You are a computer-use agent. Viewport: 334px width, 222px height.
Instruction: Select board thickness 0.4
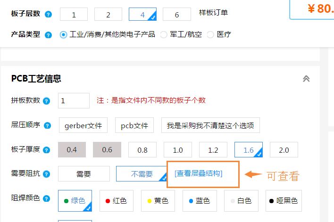point(72,150)
